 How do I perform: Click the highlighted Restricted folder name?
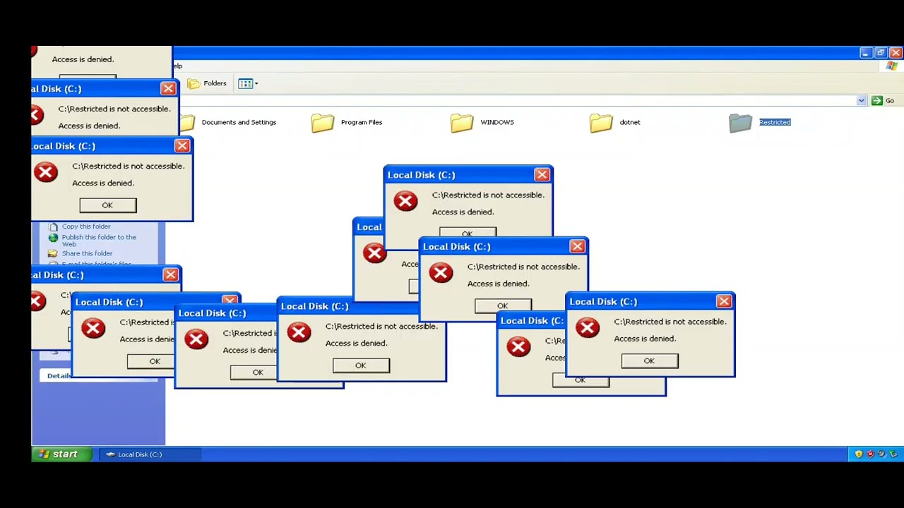coord(775,122)
